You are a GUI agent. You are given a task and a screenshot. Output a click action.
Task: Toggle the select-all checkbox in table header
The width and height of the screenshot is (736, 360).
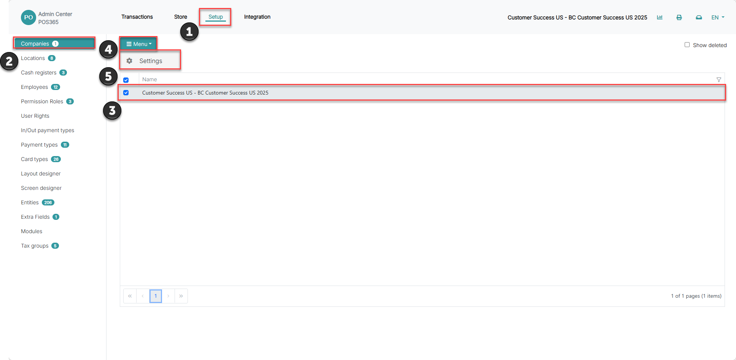tap(126, 80)
